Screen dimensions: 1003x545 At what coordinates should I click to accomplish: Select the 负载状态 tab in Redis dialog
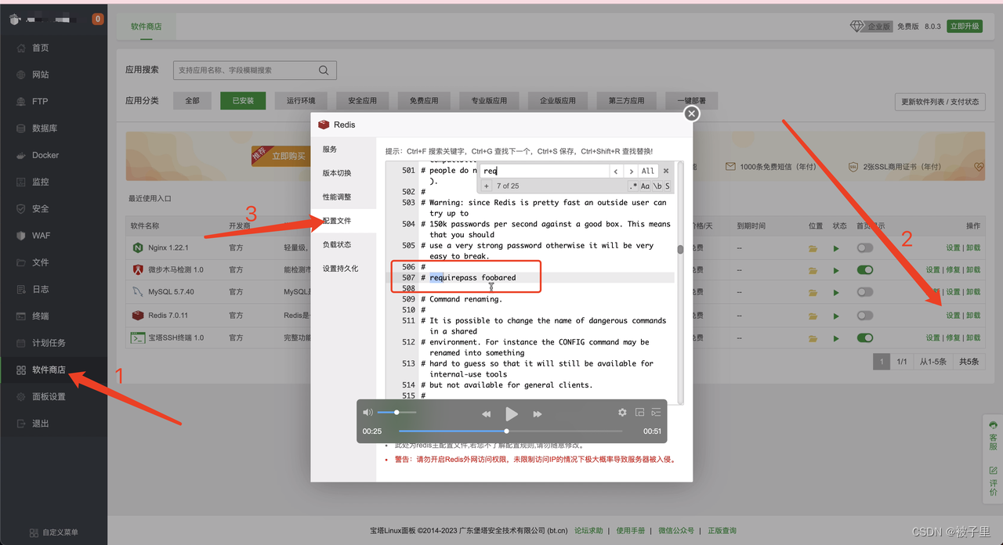point(343,244)
